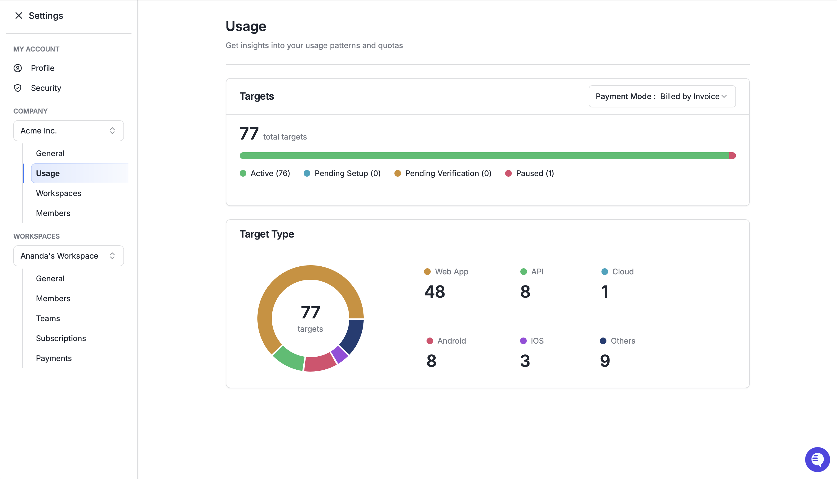Screen dimensions: 837x479
Task: Click the Web App count 48
Action: (x=435, y=292)
